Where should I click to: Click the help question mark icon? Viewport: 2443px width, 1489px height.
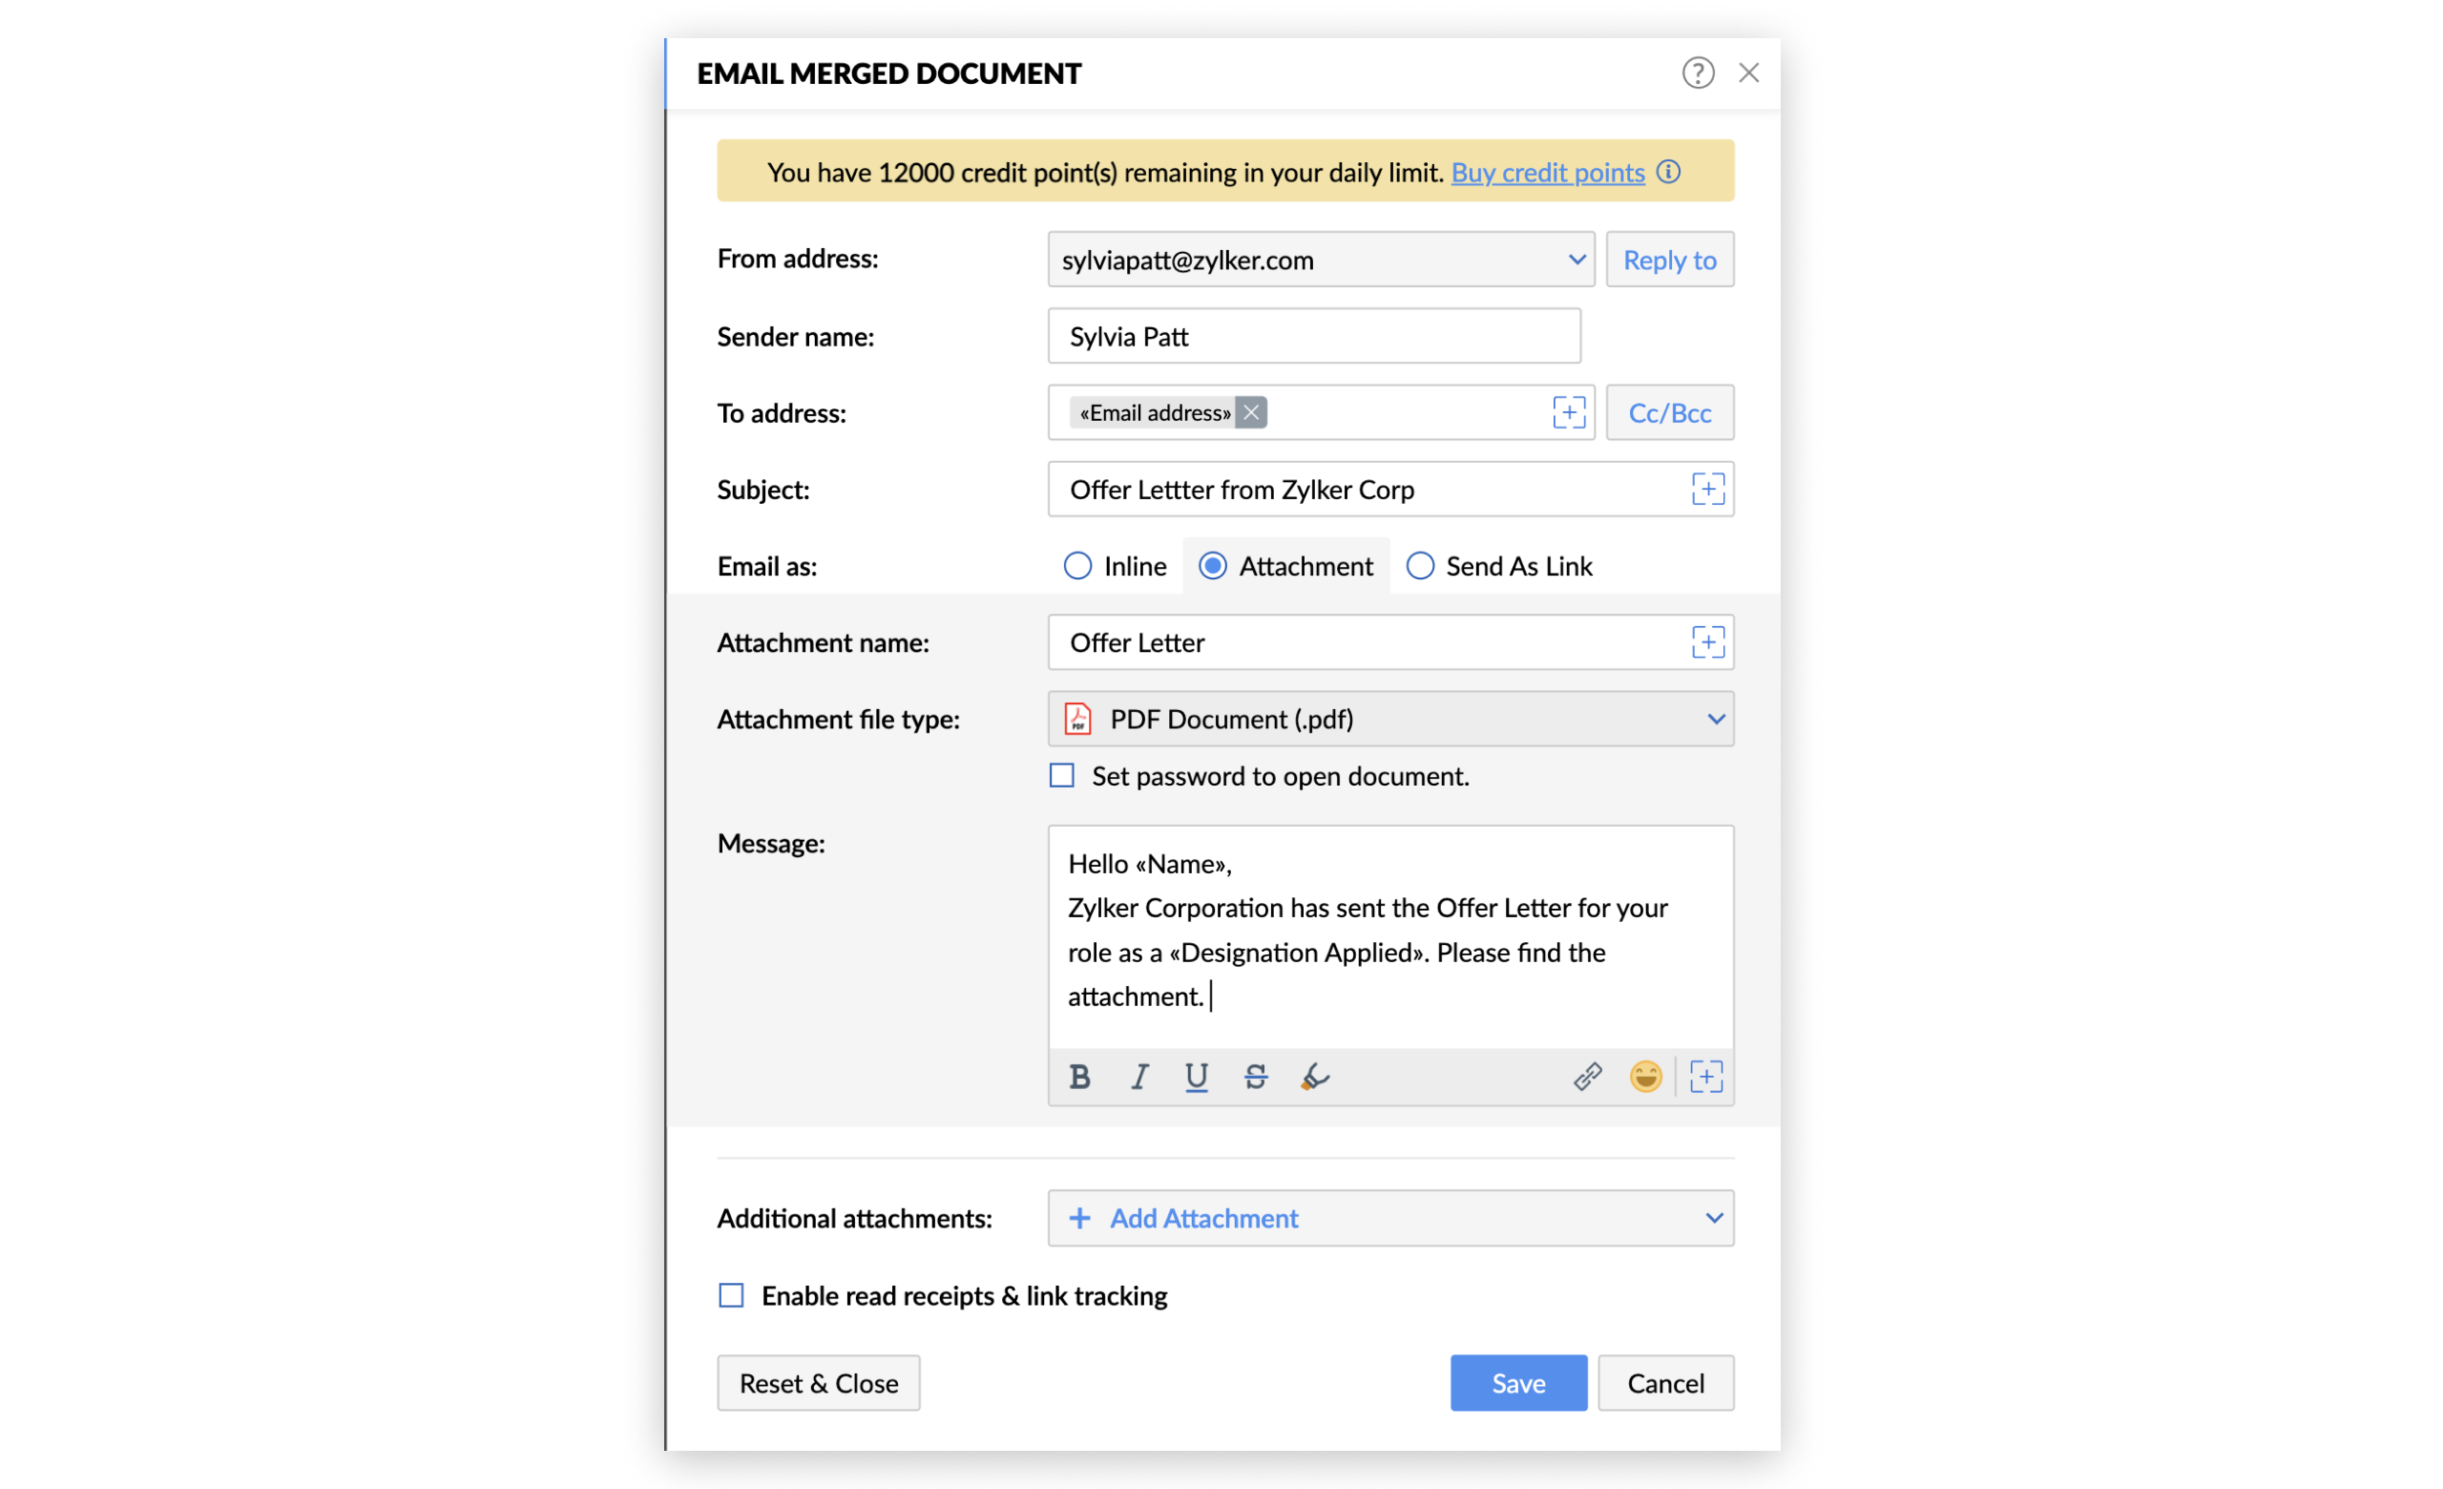pos(1698,73)
